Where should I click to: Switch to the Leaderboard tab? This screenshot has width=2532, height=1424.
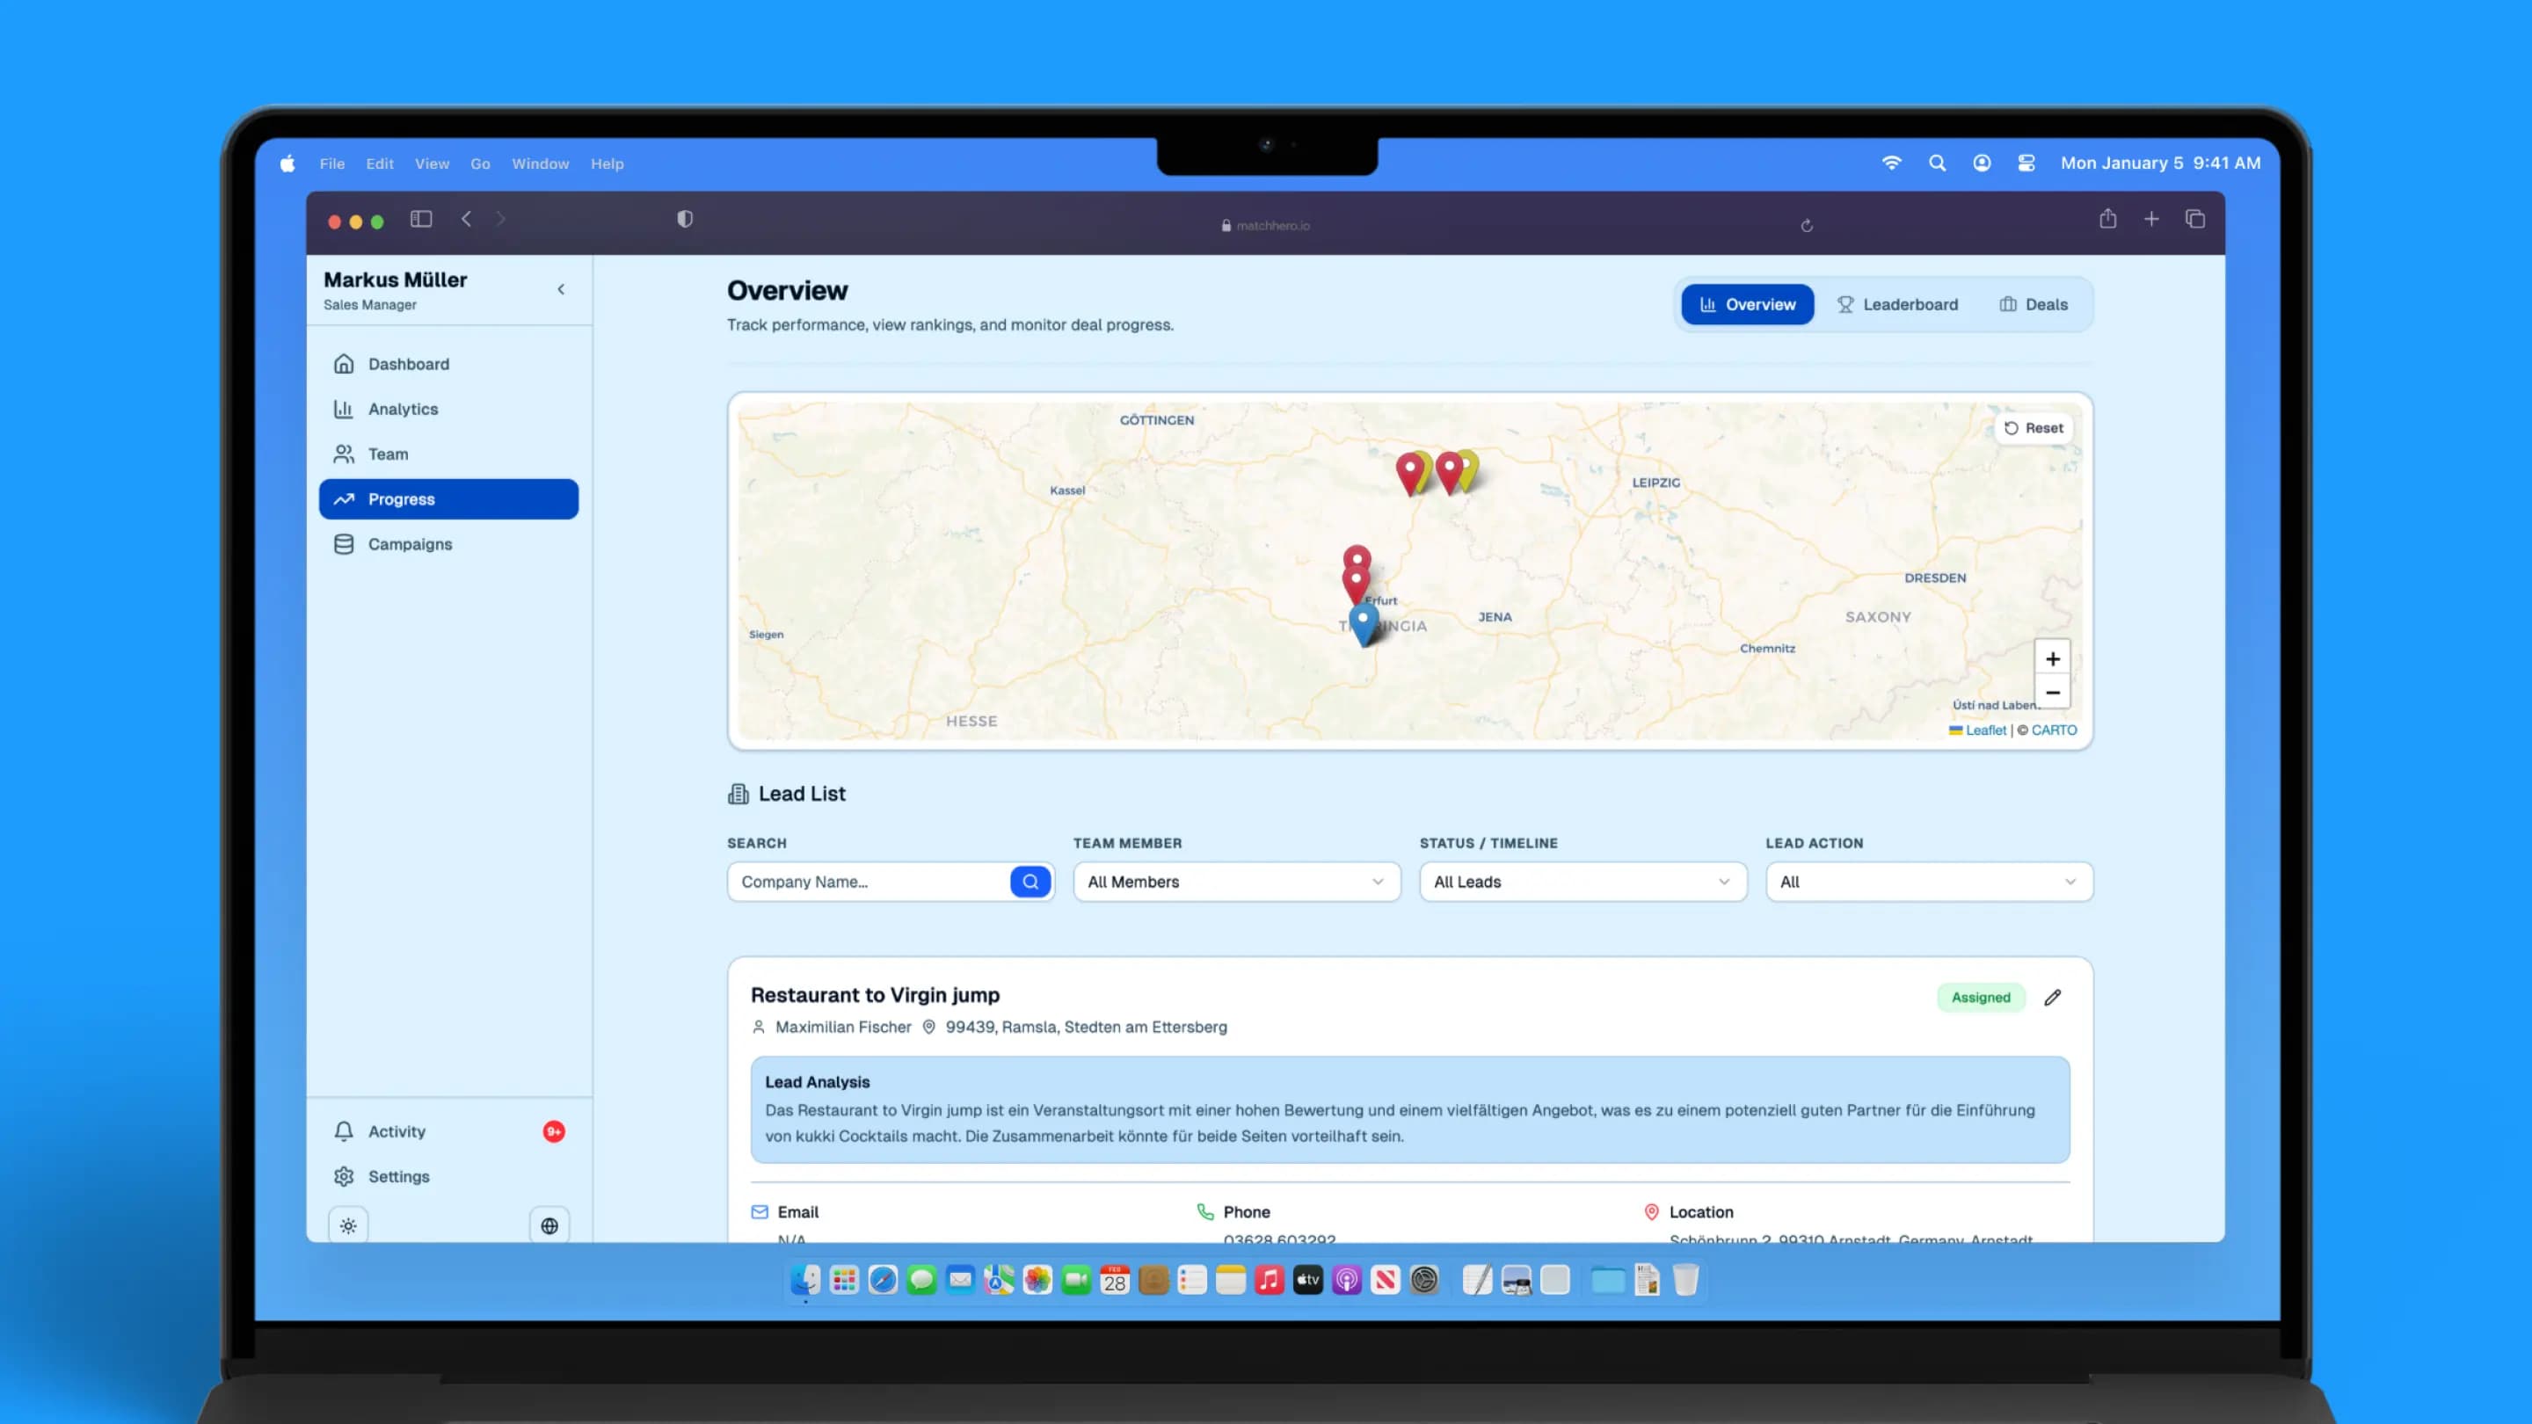click(x=1897, y=305)
